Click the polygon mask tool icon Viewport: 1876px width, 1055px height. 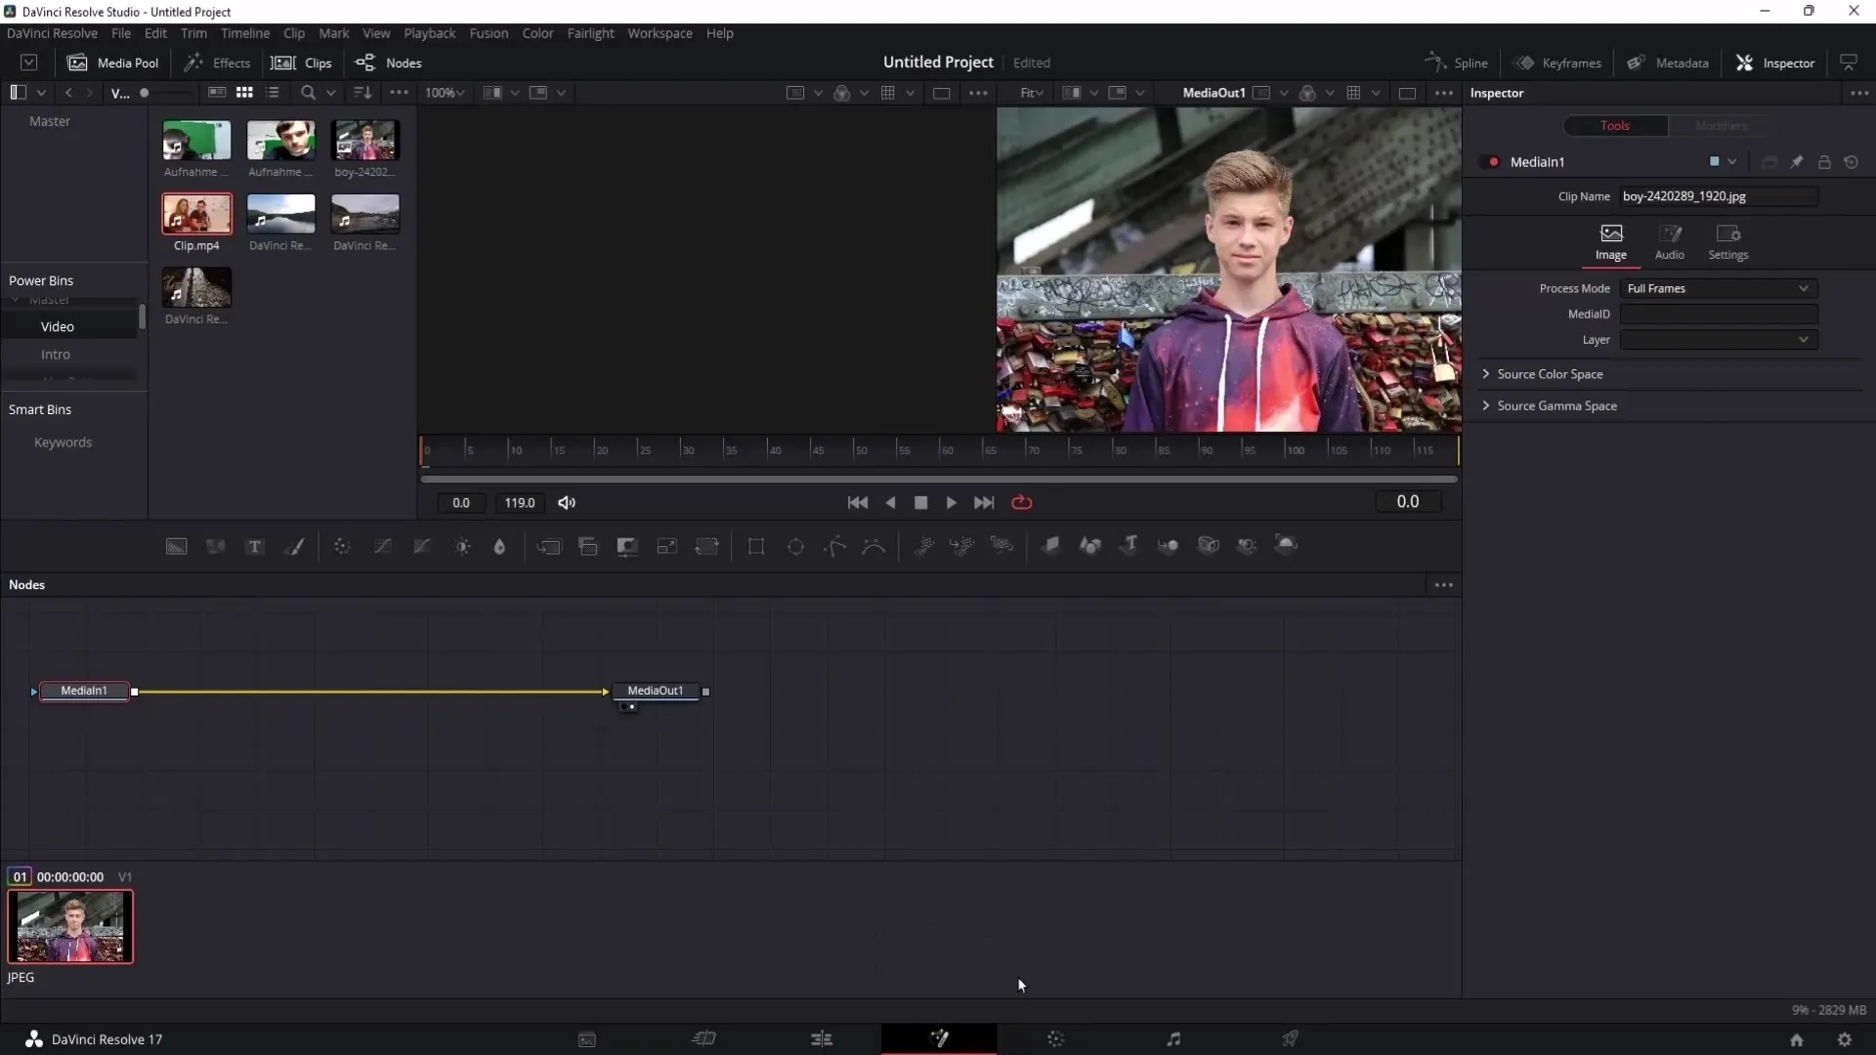835,545
